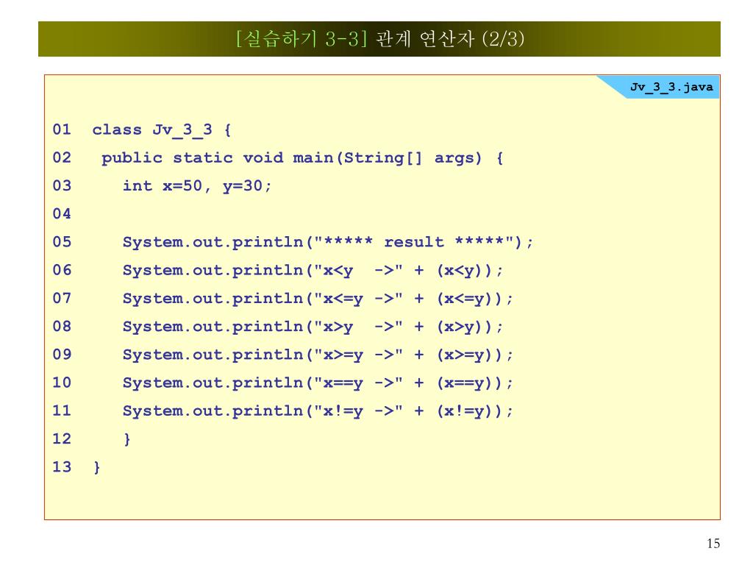Image resolution: width=753 pixels, height=565 pixels.
Task: Click line number 12
Action: pyautogui.click(x=62, y=438)
